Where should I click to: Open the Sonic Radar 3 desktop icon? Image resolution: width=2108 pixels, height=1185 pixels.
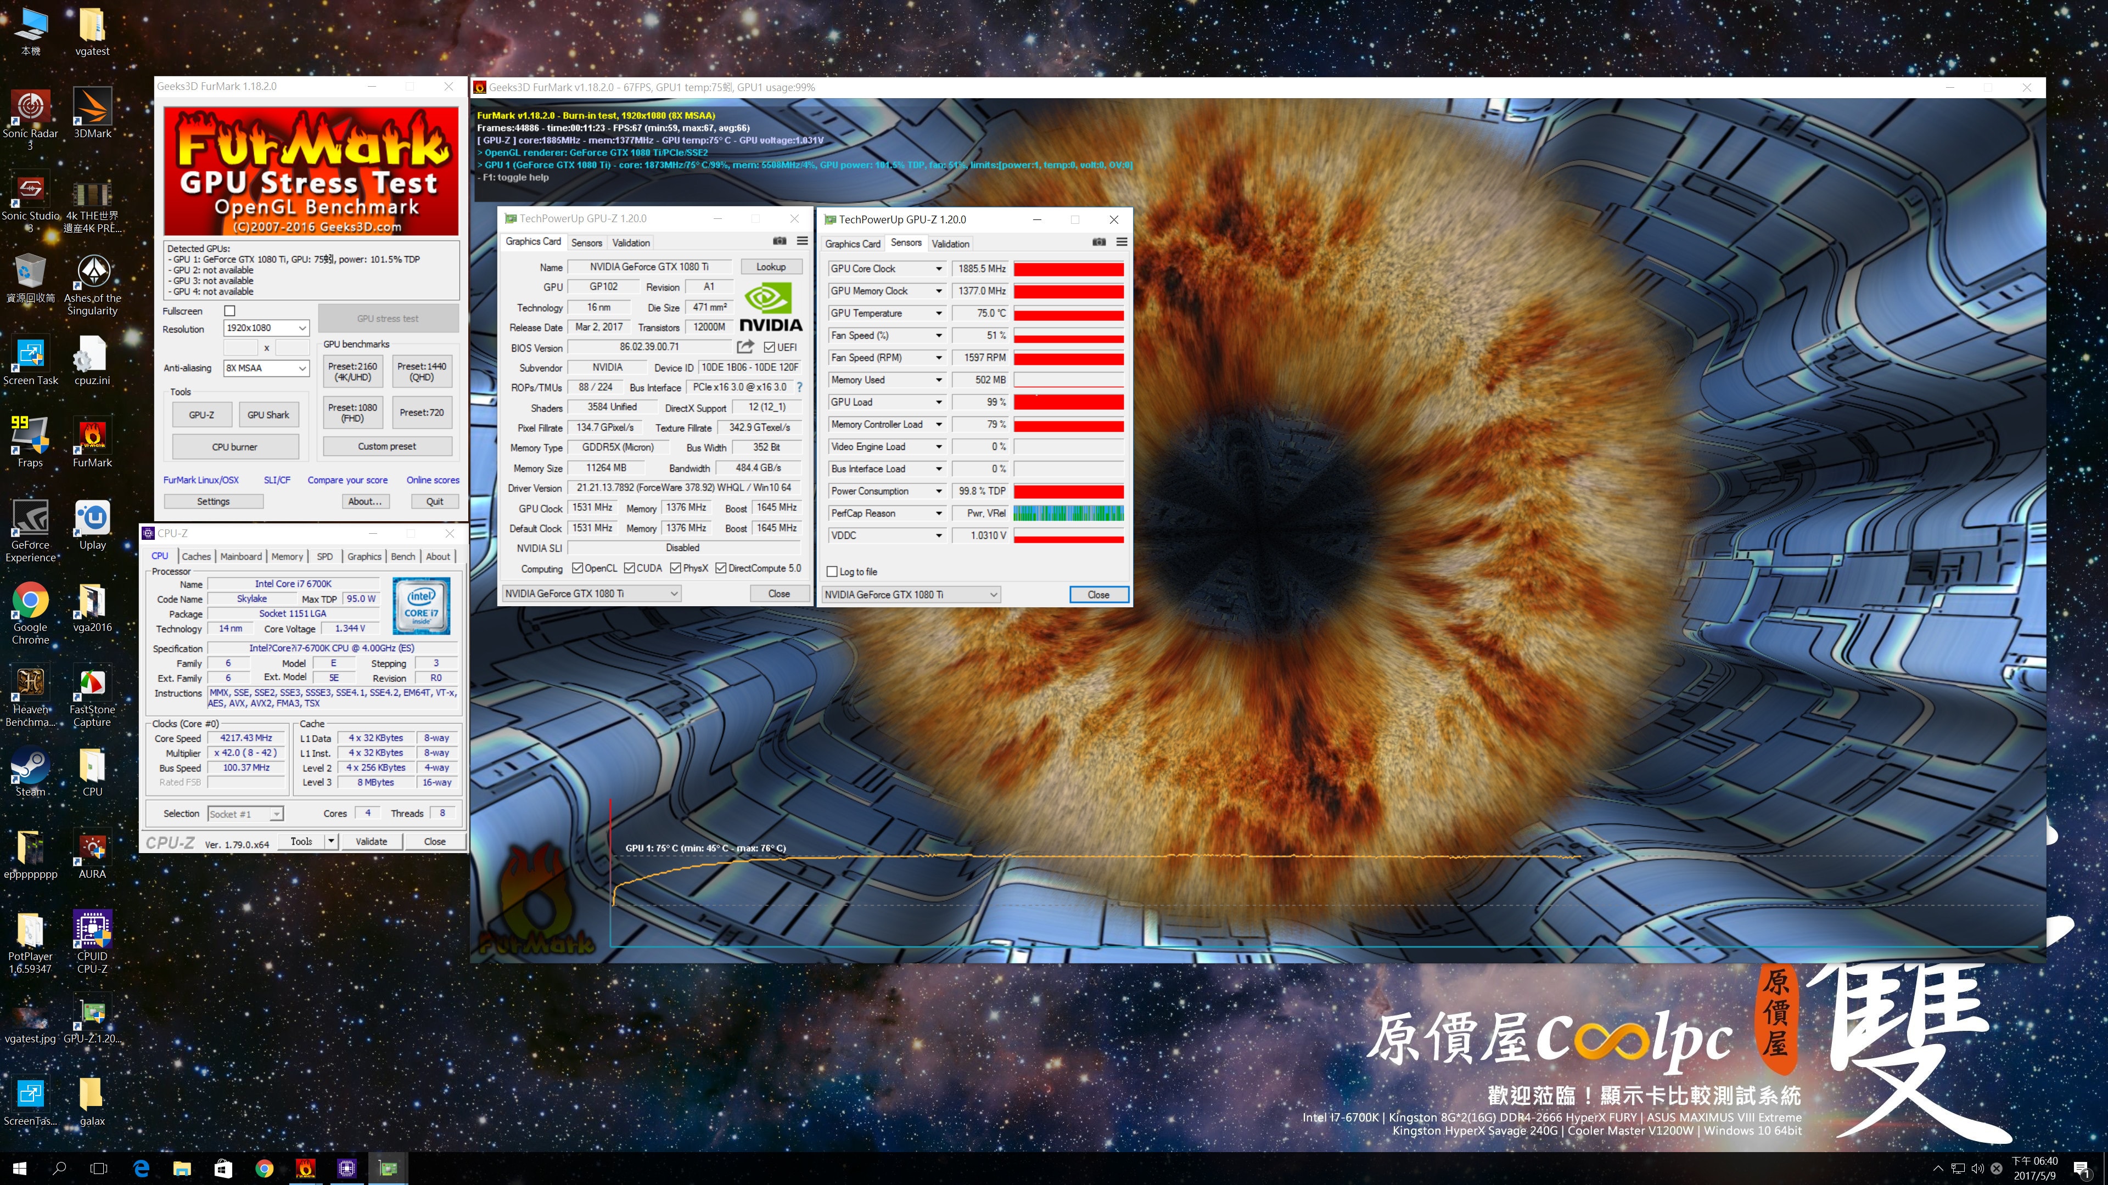pyautogui.click(x=30, y=119)
